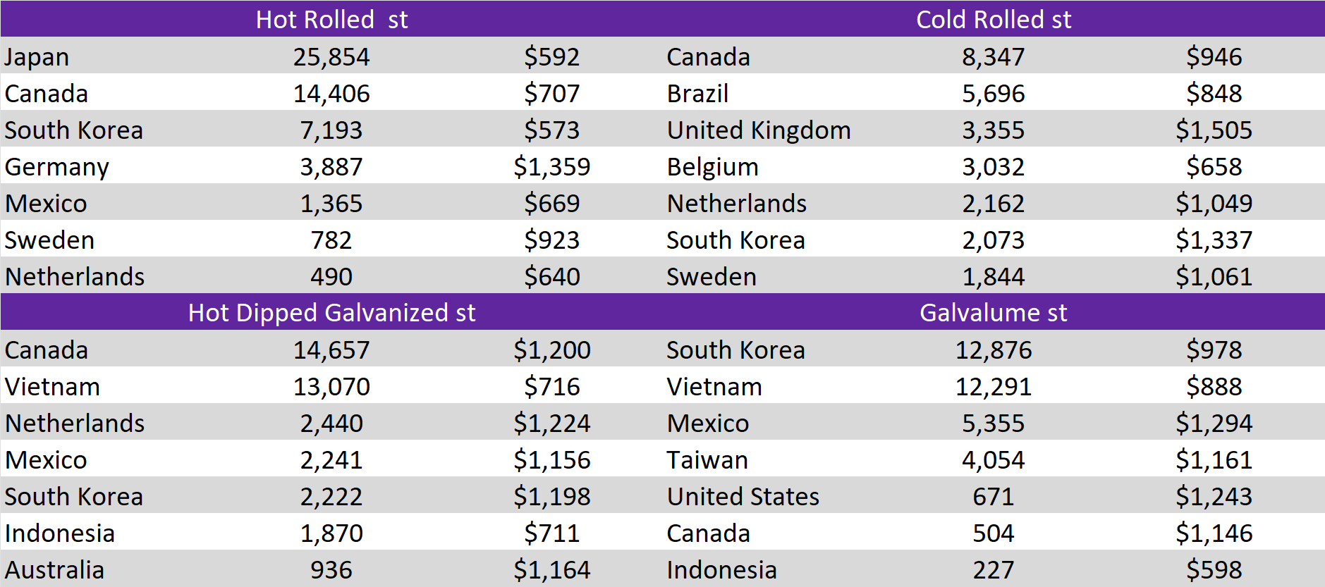Click the Japan row label
The width and height of the screenshot is (1325, 587).
37,57
